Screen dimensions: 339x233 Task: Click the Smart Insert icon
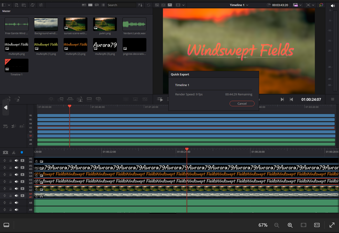(51, 99)
